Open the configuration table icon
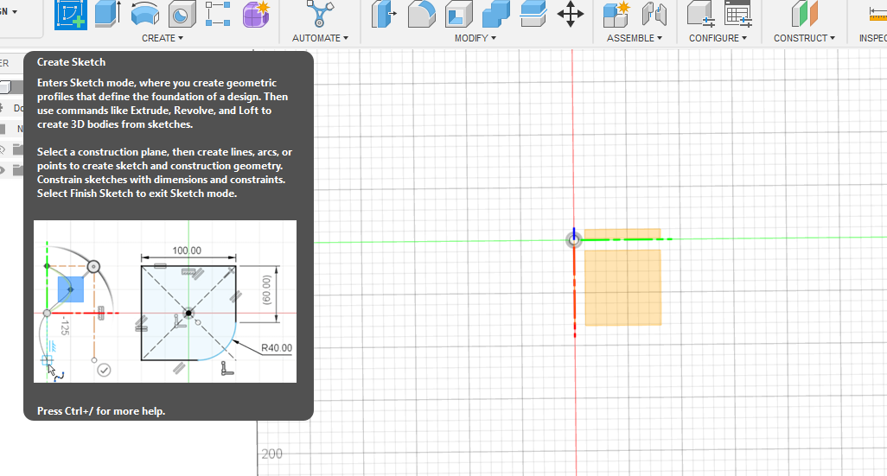This screenshot has height=476, width=887. pos(739,14)
